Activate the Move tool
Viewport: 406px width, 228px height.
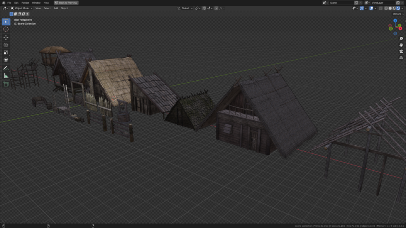tap(6, 38)
